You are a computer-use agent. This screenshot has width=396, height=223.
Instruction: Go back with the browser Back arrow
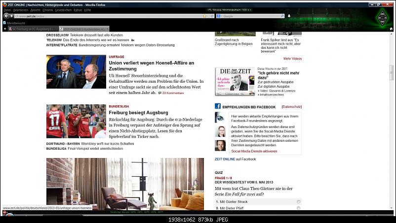(x=6, y=16)
